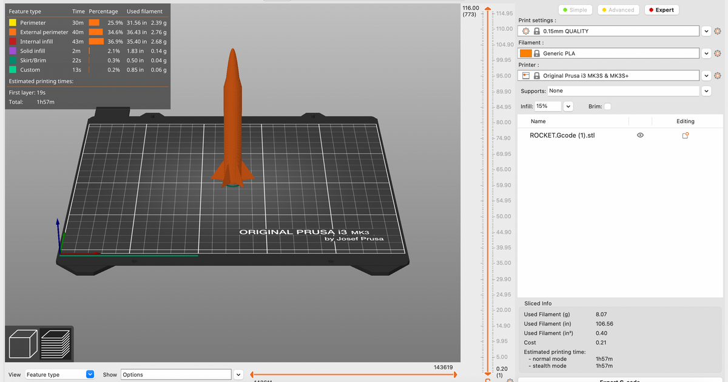Open the Show Options selector

[x=176, y=374]
